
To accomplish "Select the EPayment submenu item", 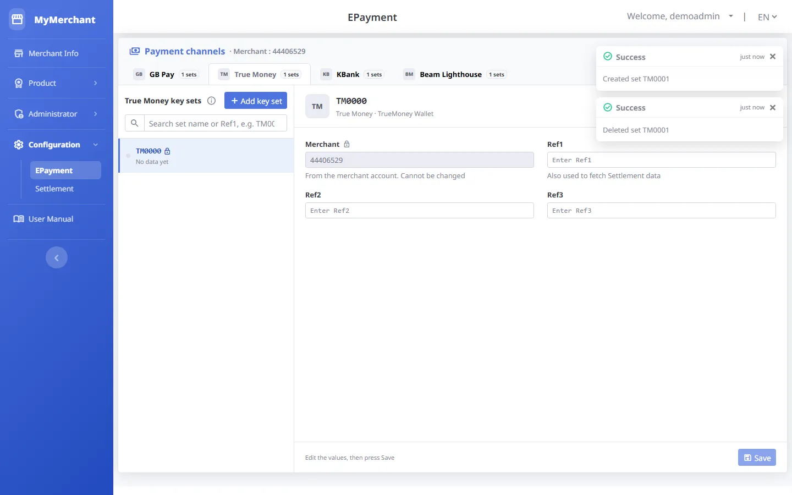I will click(x=65, y=170).
